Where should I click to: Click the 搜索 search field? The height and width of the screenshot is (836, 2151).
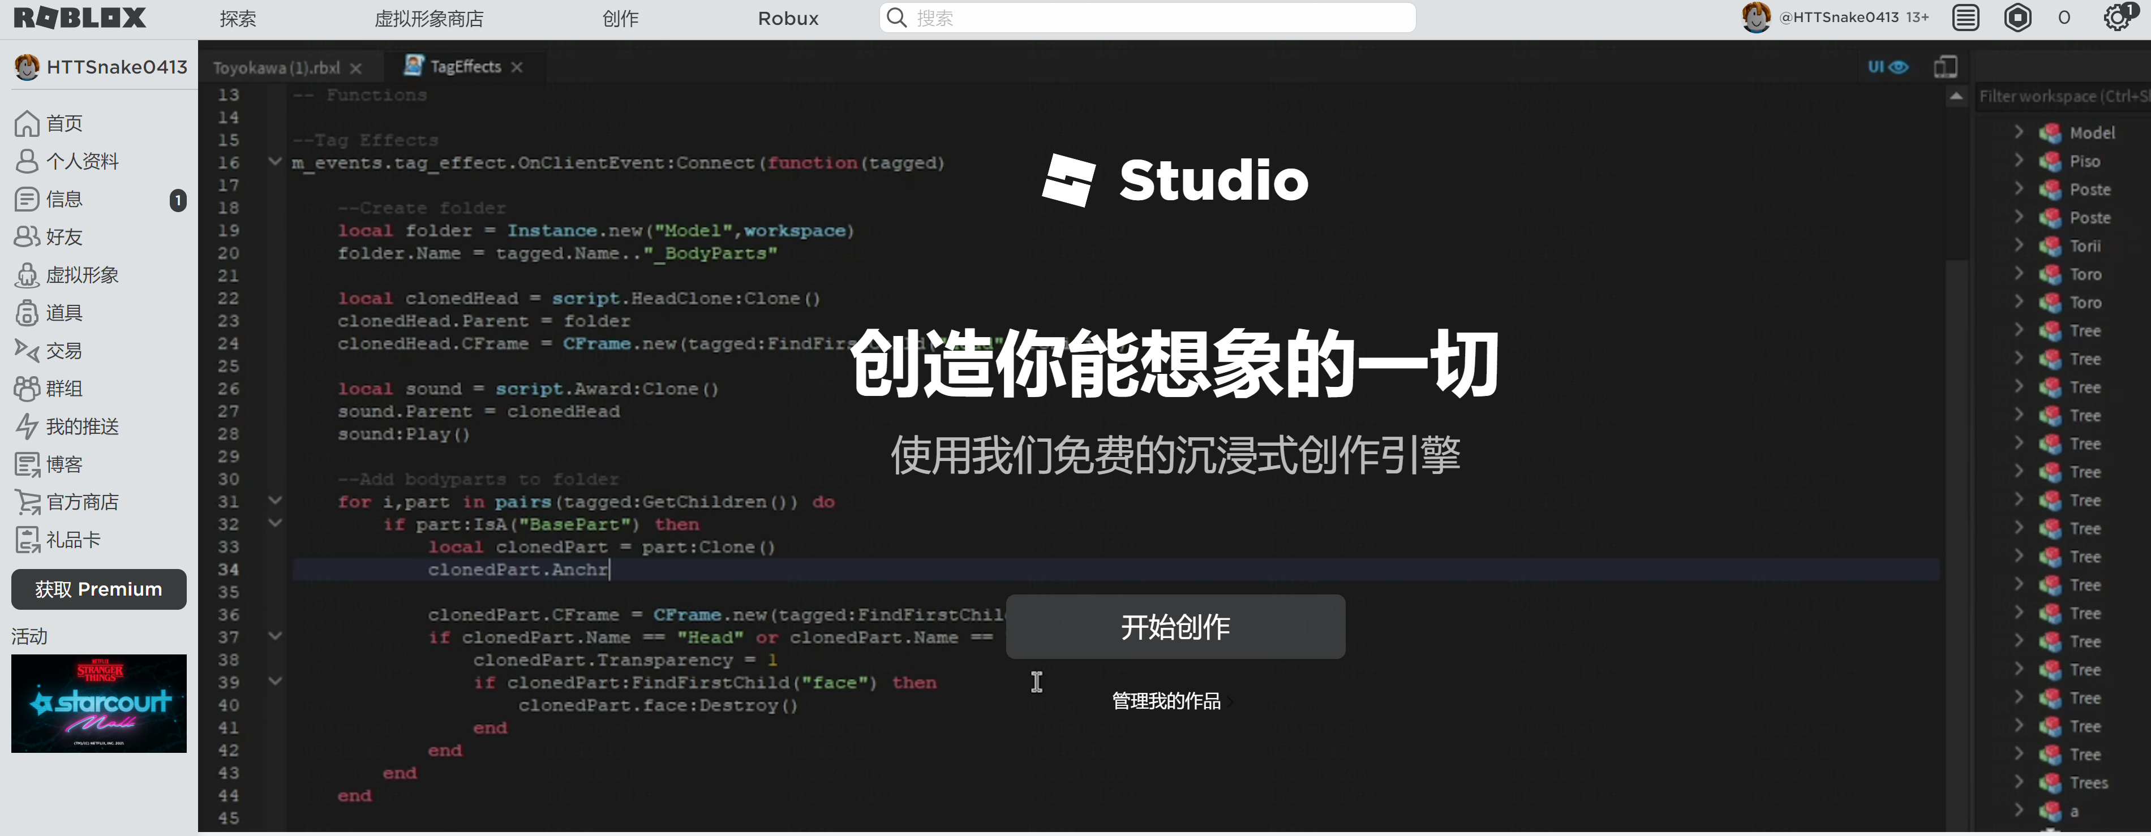(1147, 18)
